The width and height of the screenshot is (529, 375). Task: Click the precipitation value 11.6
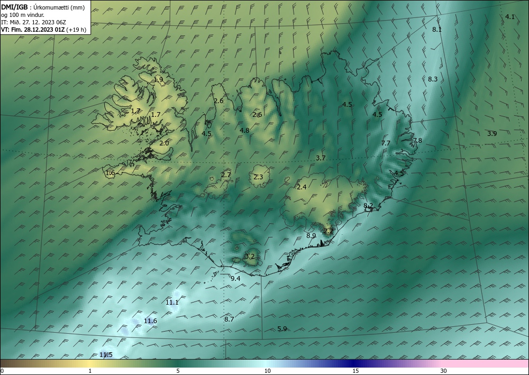150,321
